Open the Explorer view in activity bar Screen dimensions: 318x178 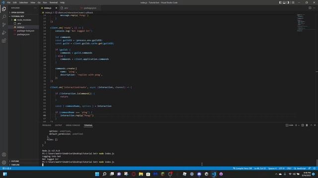[x=4, y=9]
